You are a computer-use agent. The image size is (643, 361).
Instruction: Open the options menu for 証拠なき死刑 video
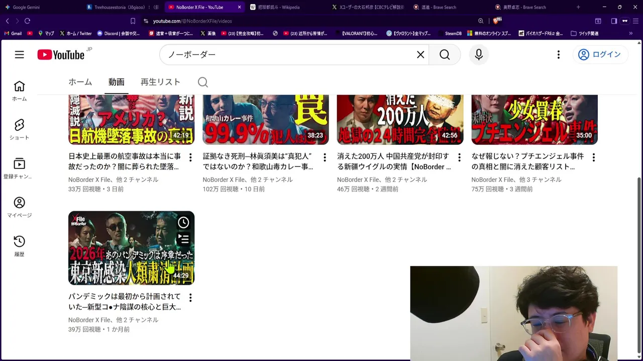pyautogui.click(x=325, y=157)
